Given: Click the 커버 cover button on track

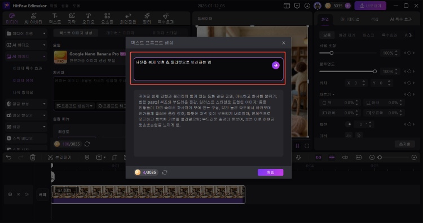Looking at the screenshot, I should pyautogui.click(x=43, y=194).
